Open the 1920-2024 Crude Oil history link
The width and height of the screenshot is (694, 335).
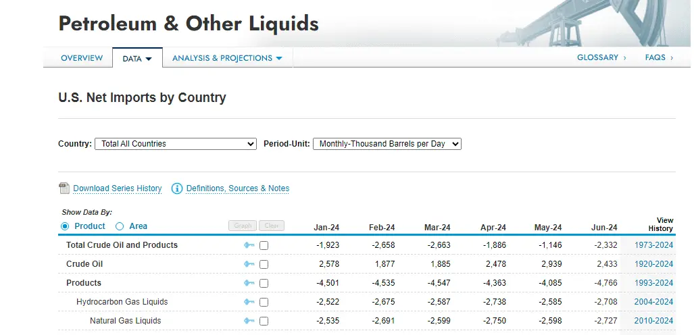[x=653, y=264]
